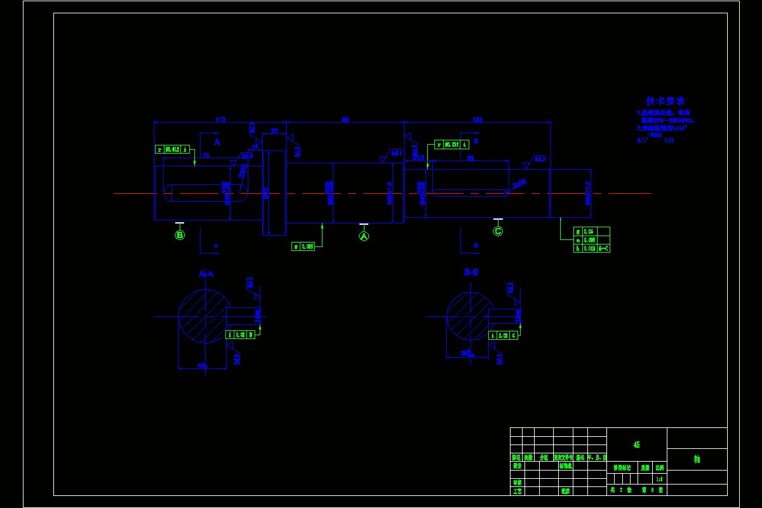The image size is (762, 508).
Task: Click the '12' dimension near the collar
Action: 255,147
